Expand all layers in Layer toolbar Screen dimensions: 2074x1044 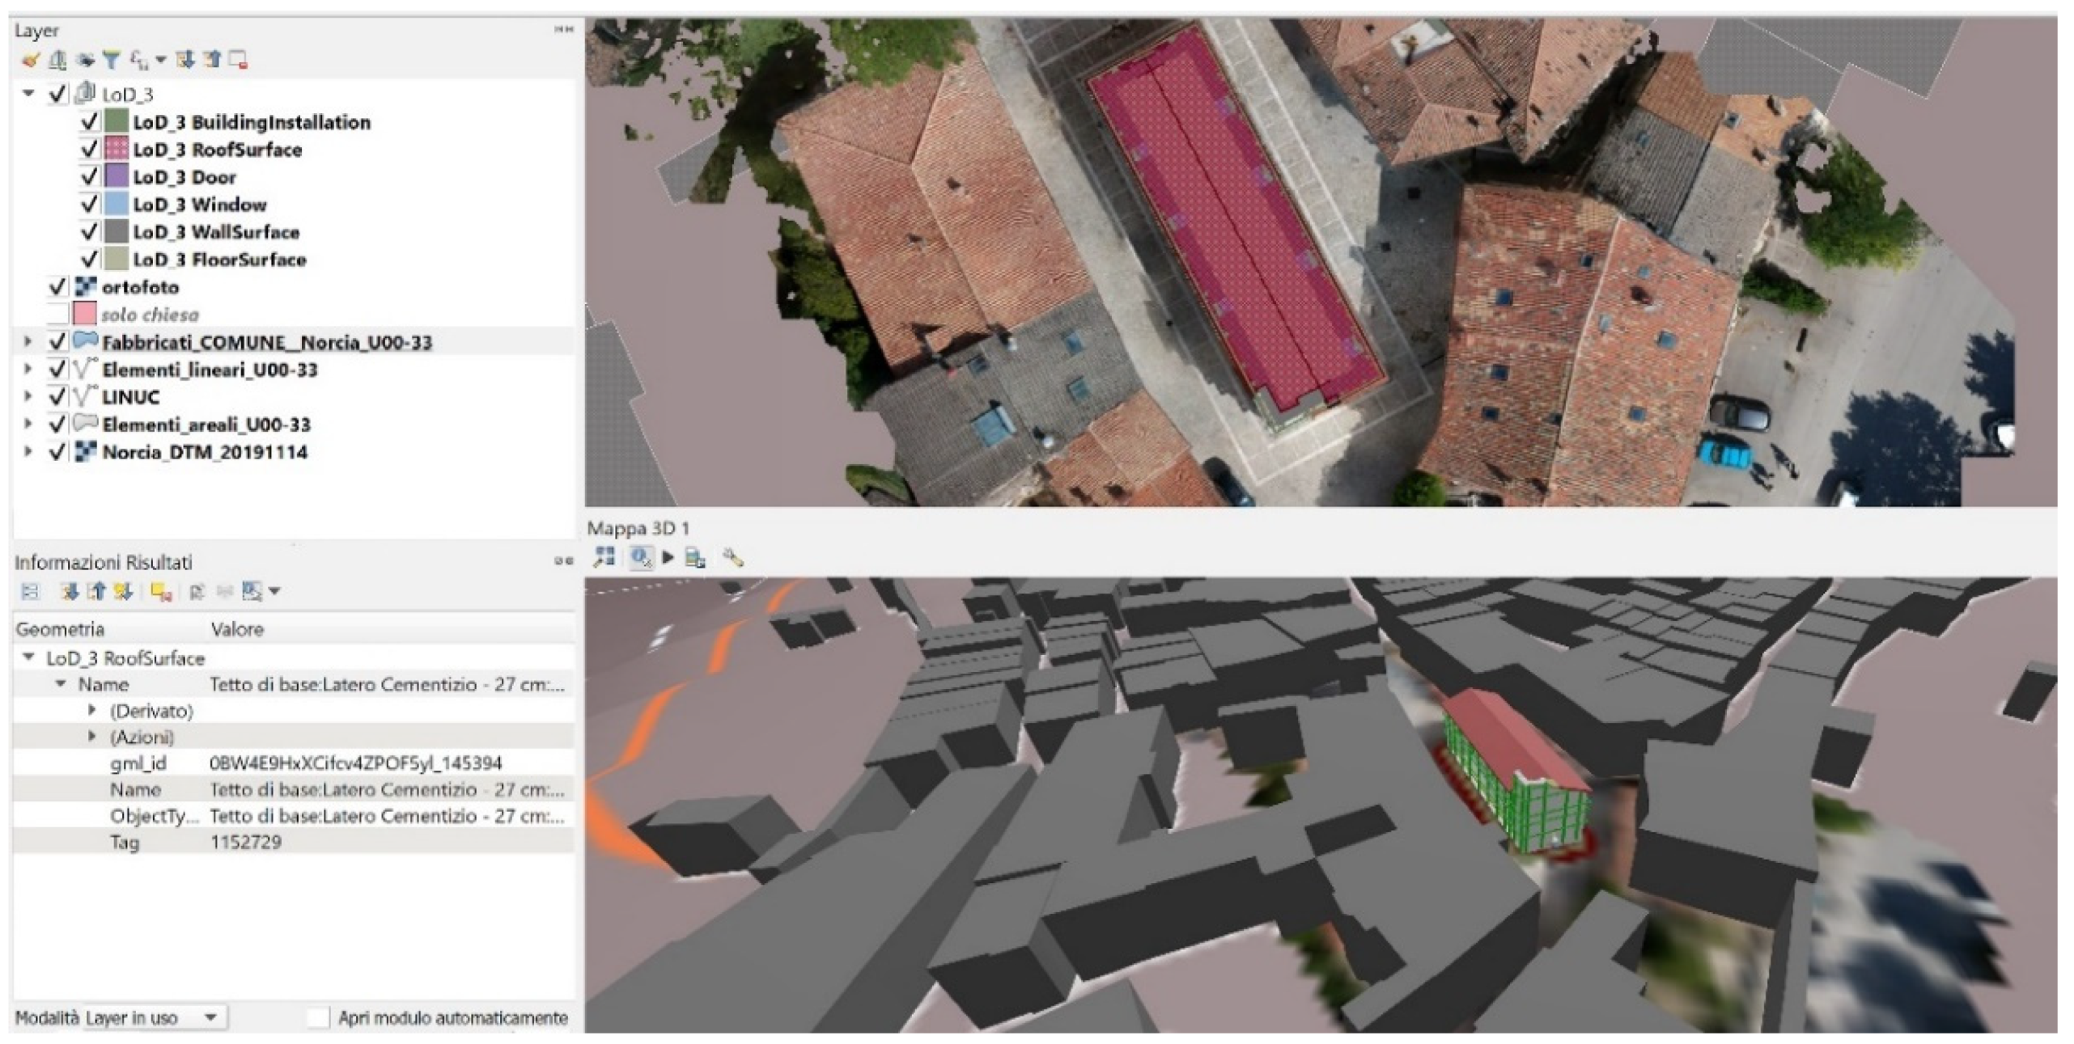click(x=185, y=59)
